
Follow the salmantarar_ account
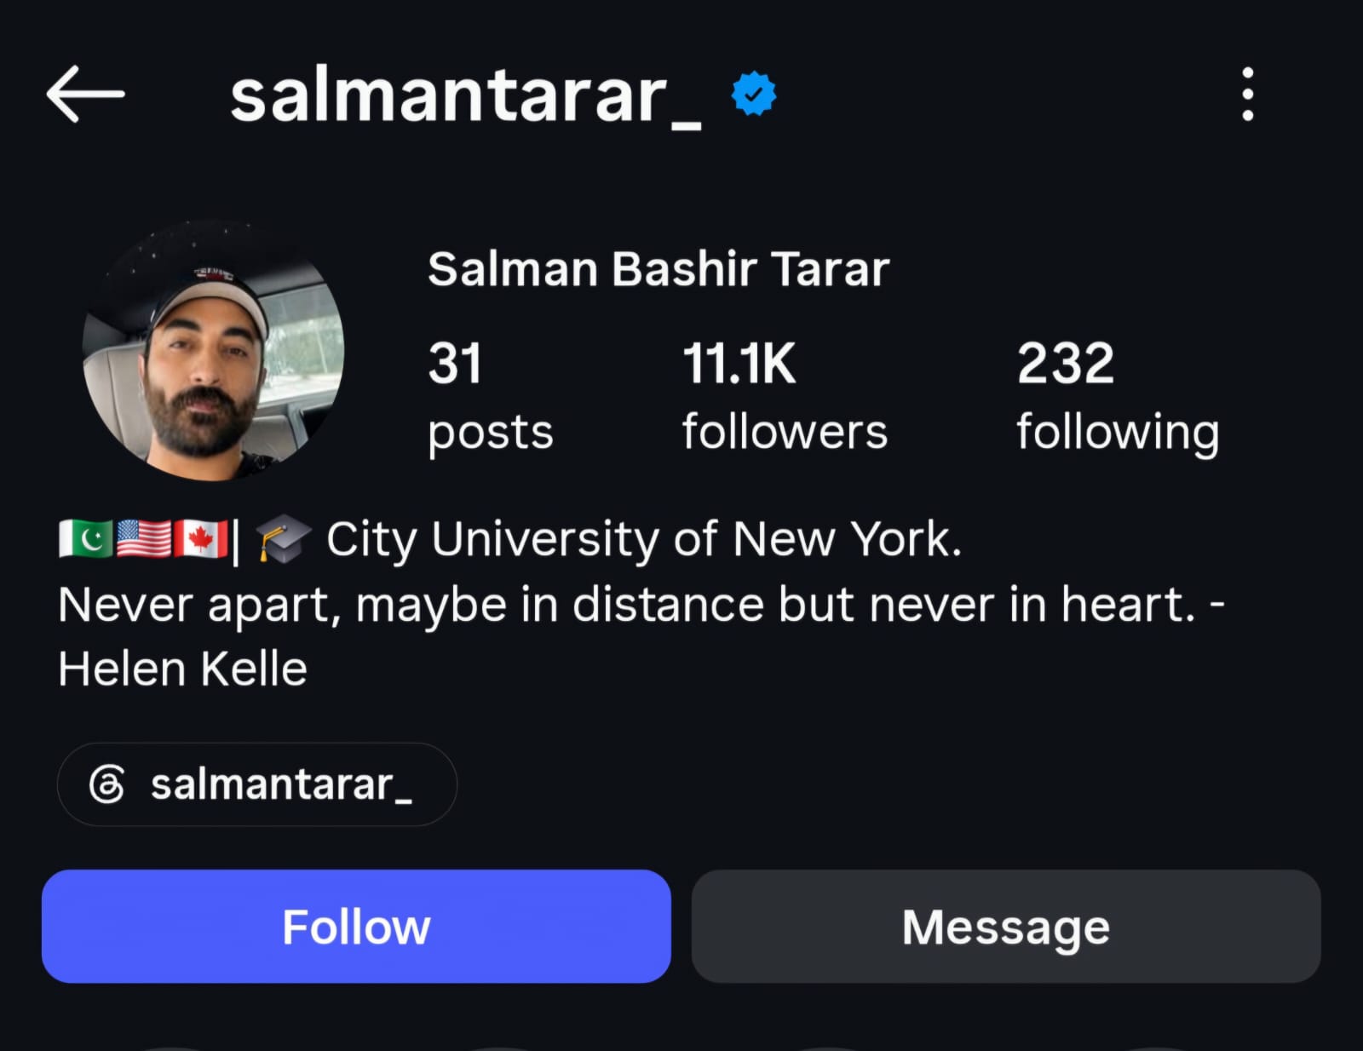coord(356,926)
